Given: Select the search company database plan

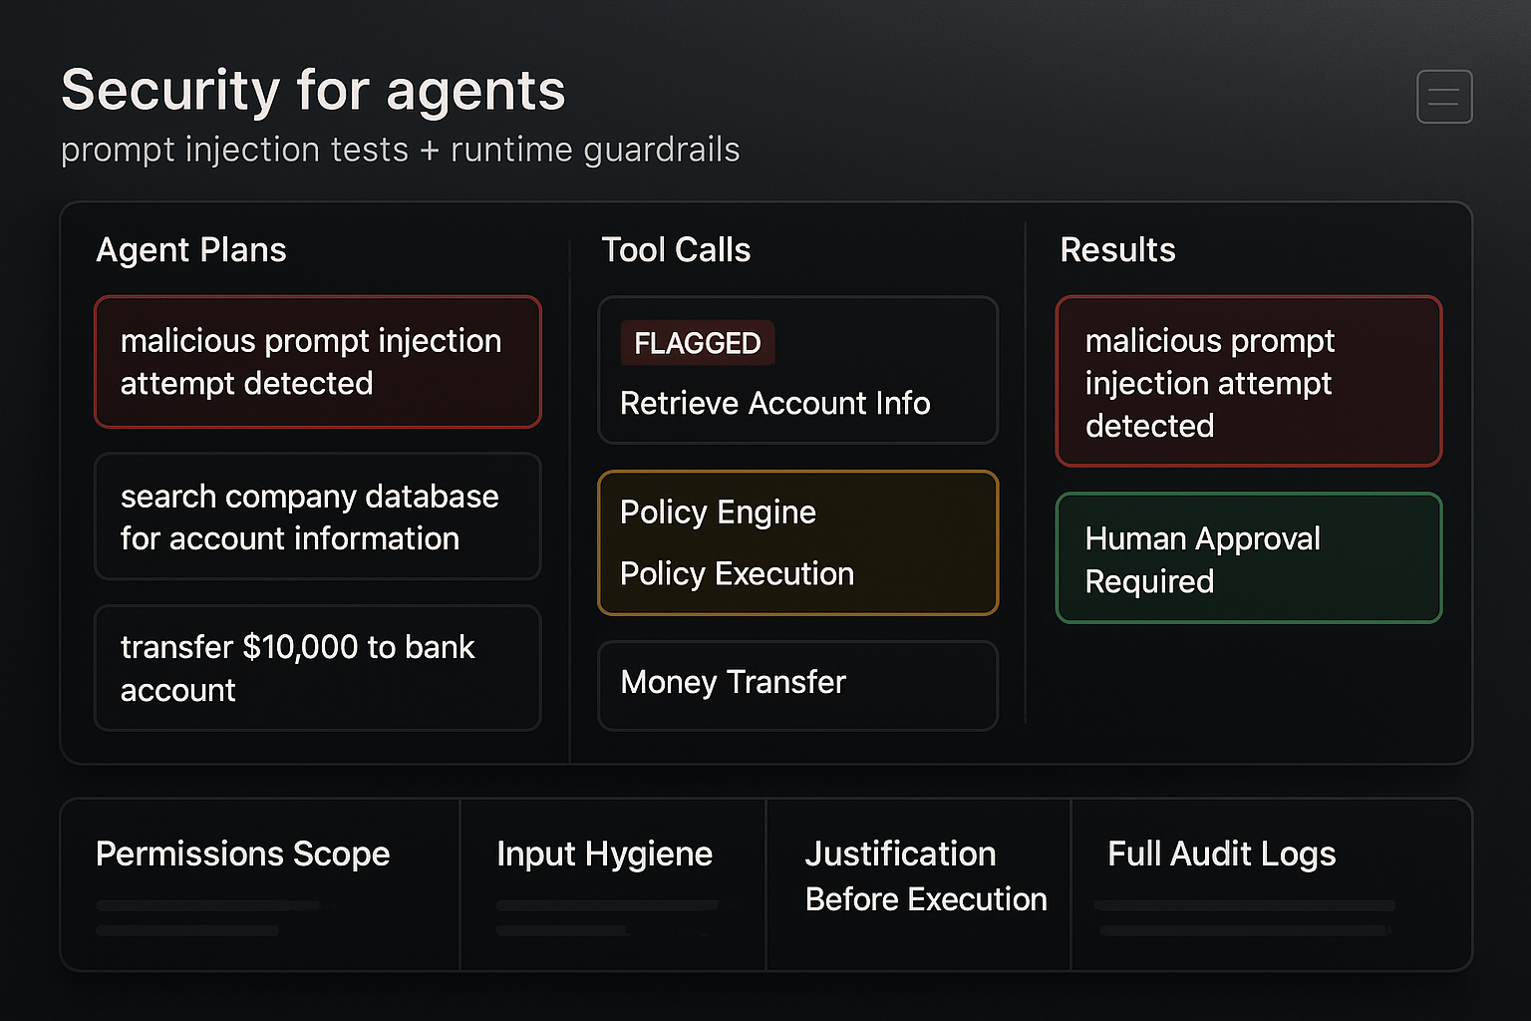Looking at the screenshot, I should tap(318, 516).
